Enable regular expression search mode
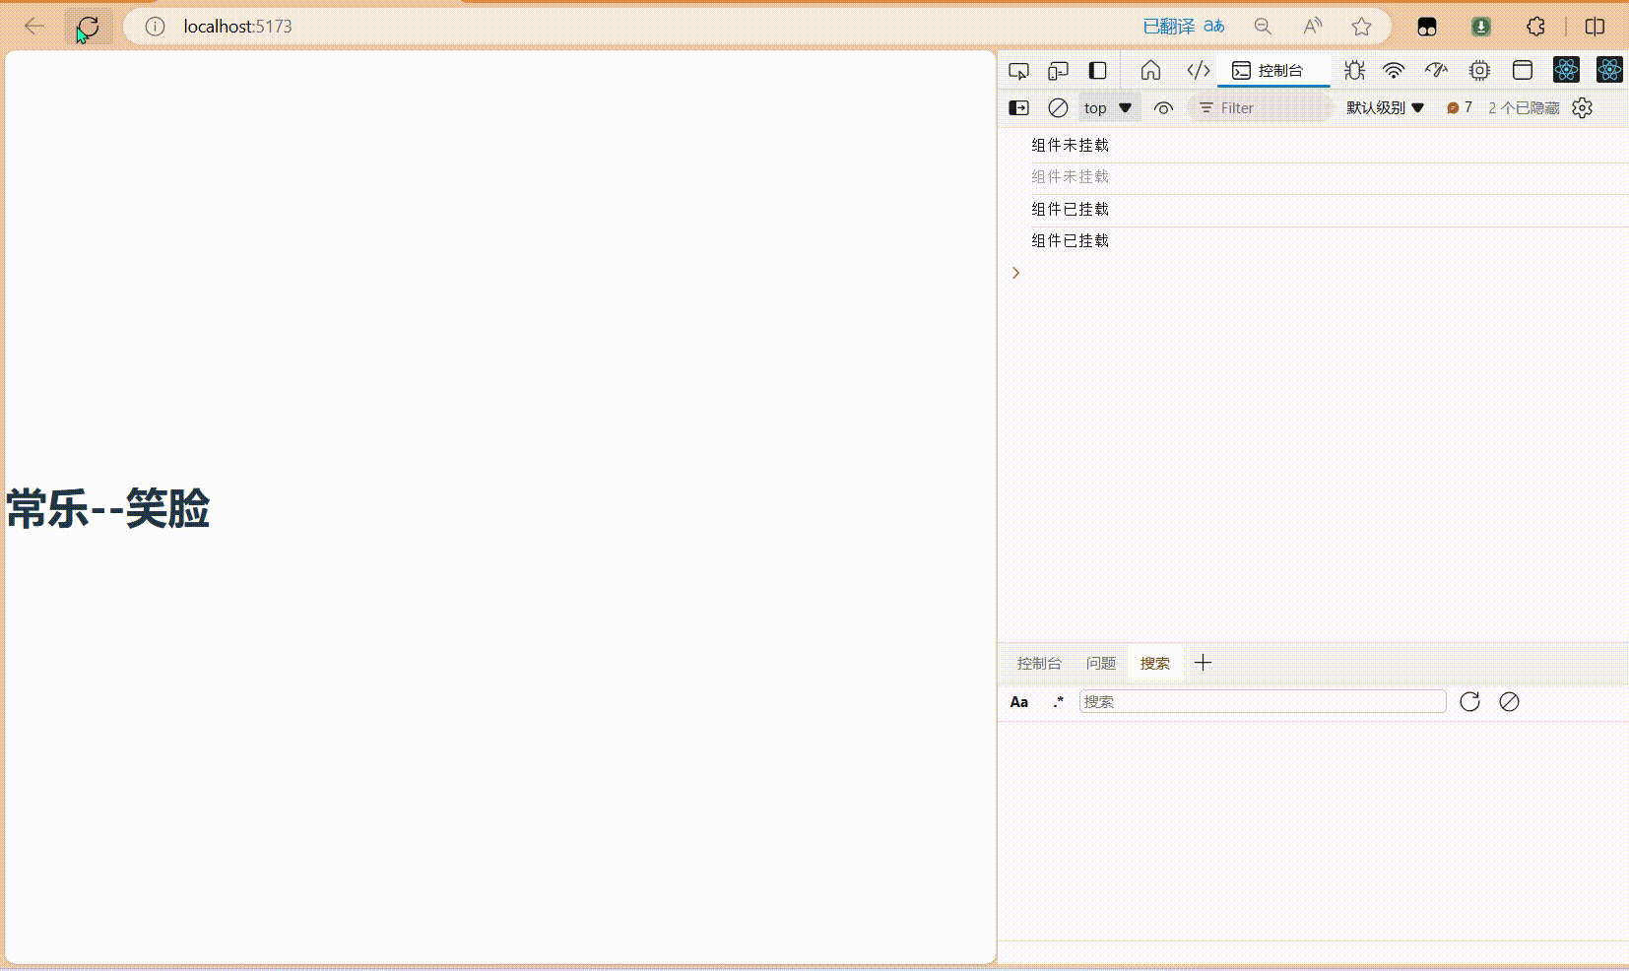This screenshot has height=971, width=1629. 1059,701
